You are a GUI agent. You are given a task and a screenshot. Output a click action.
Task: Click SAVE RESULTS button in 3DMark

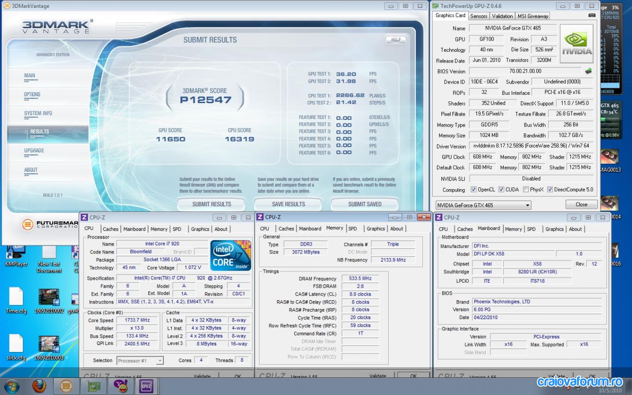pos(288,204)
